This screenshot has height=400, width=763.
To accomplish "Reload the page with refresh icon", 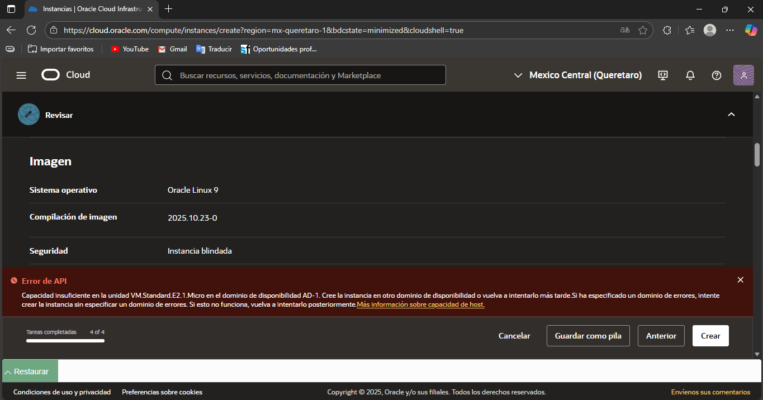I will [31, 30].
